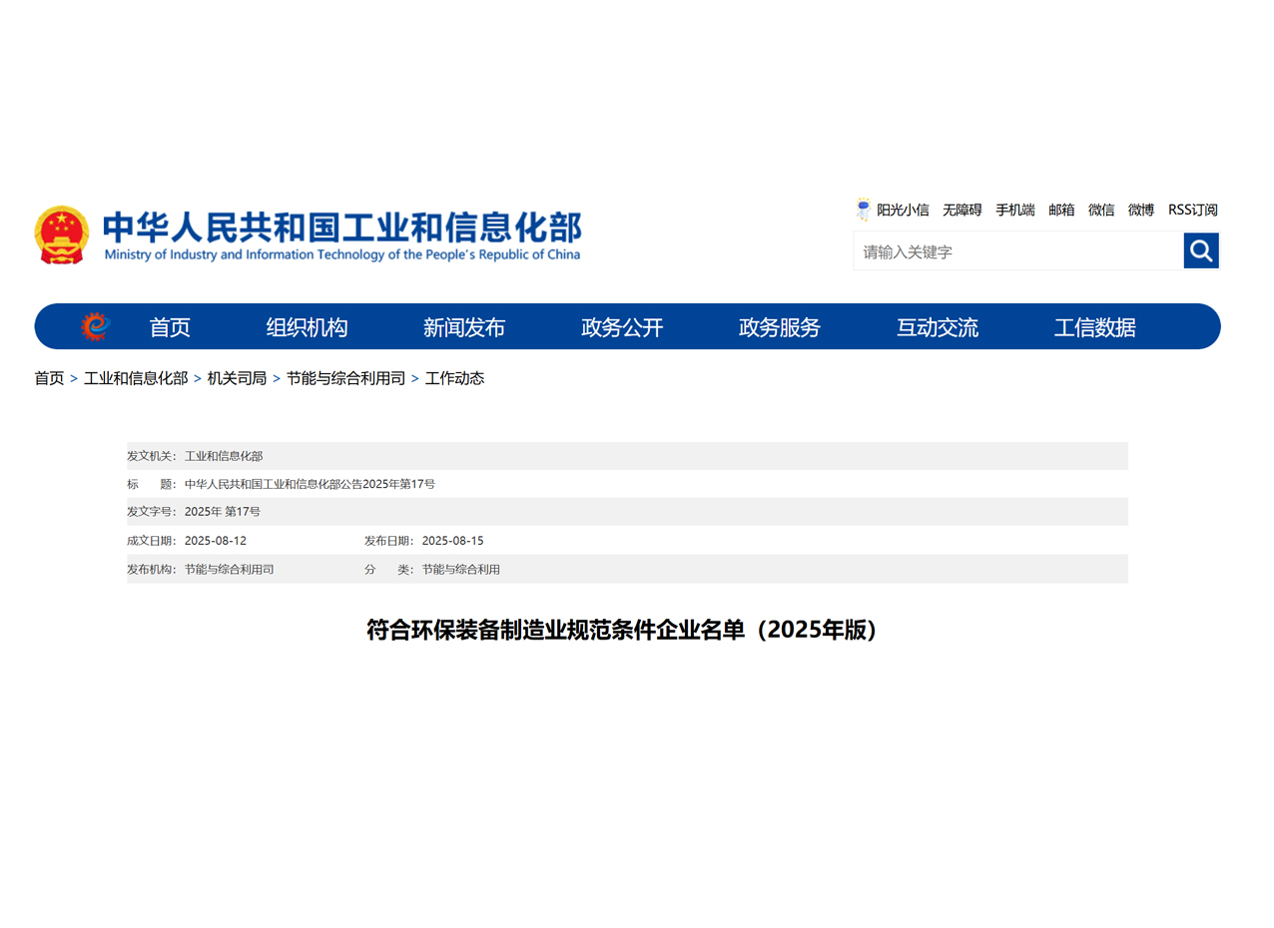Go to 节能与综合利用司 in breadcrumb

click(345, 378)
